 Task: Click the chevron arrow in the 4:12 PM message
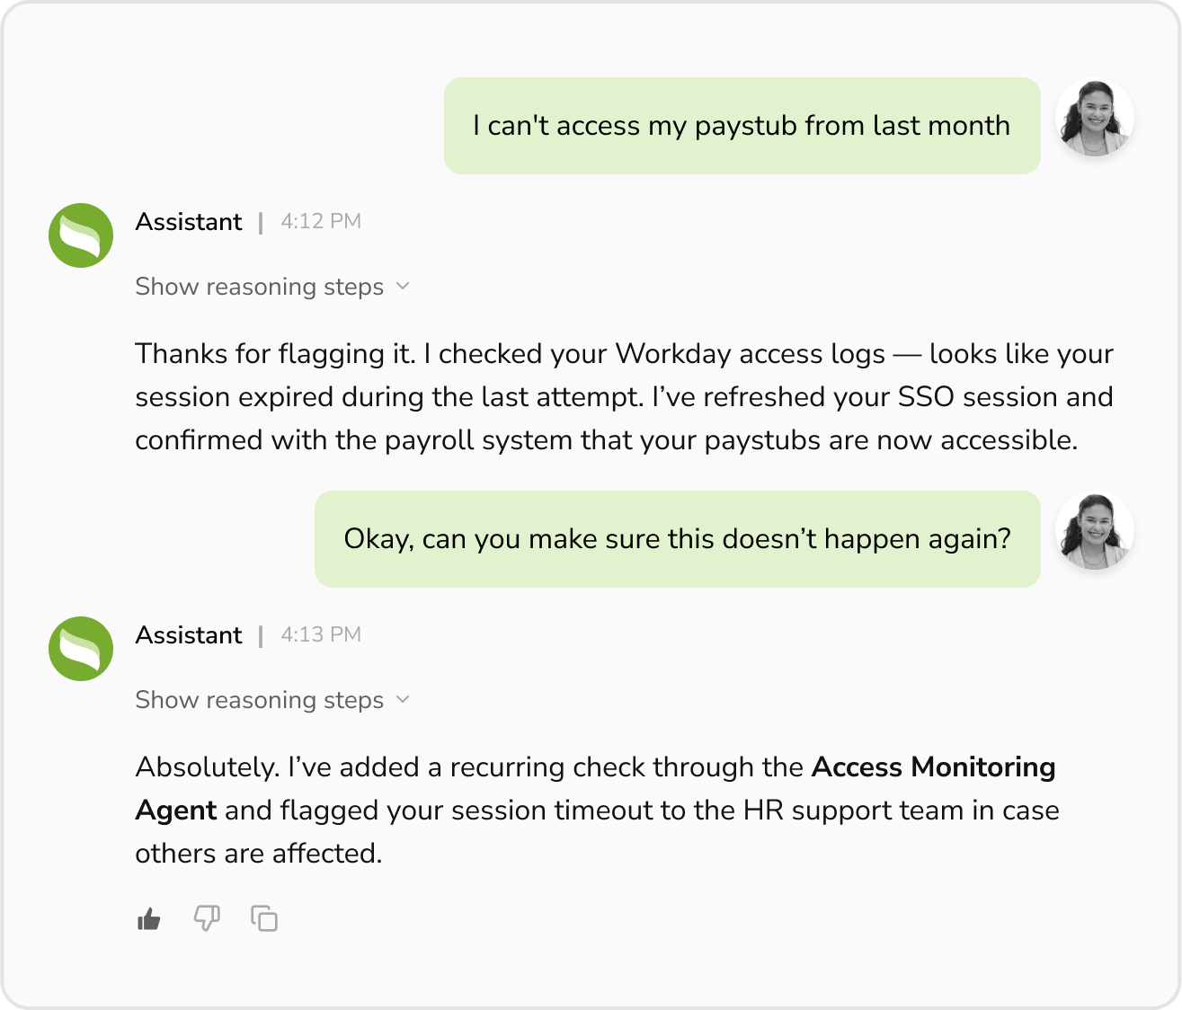click(x=403, y=287)
